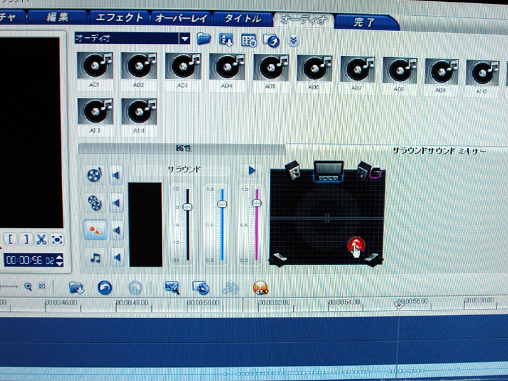Pick audio clip A10
This screenshot has height=381, width=508.
[x=483, y=73]
